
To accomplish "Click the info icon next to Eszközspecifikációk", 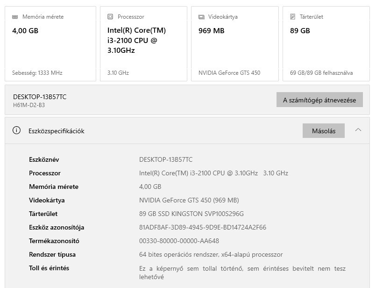I will point(17,131).
